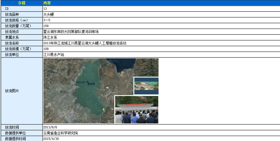Select the 字段 column header
This screenshot has width=280, height=141.
pos(22,3)
